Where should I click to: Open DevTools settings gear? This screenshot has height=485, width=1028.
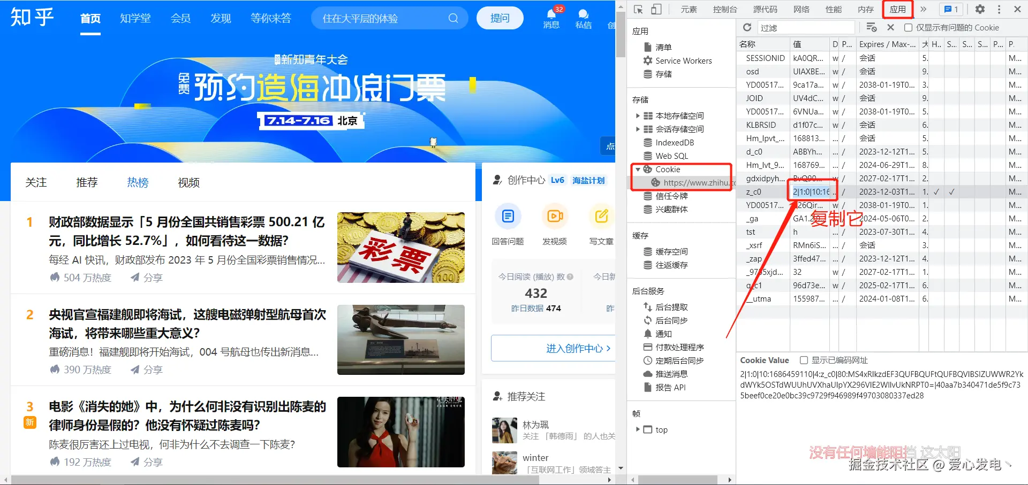coord(980,9)
